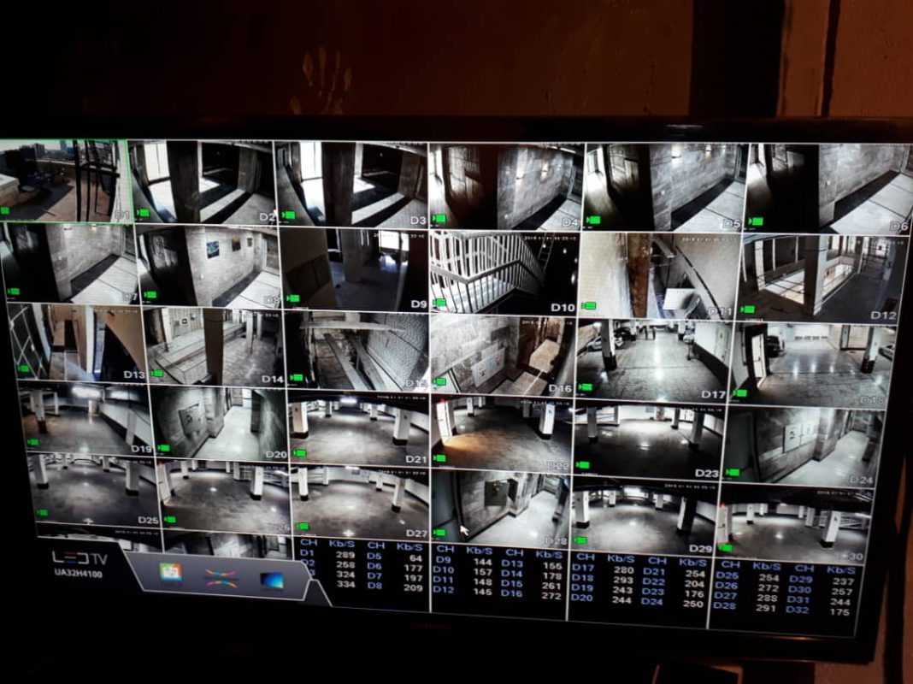Select the D17 parking garage camera view
Viewport: 913px width, 684px height.
point(651,361)
